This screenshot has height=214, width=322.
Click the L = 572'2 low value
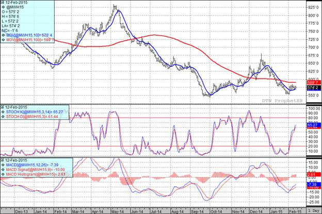[x=10, y=21]
